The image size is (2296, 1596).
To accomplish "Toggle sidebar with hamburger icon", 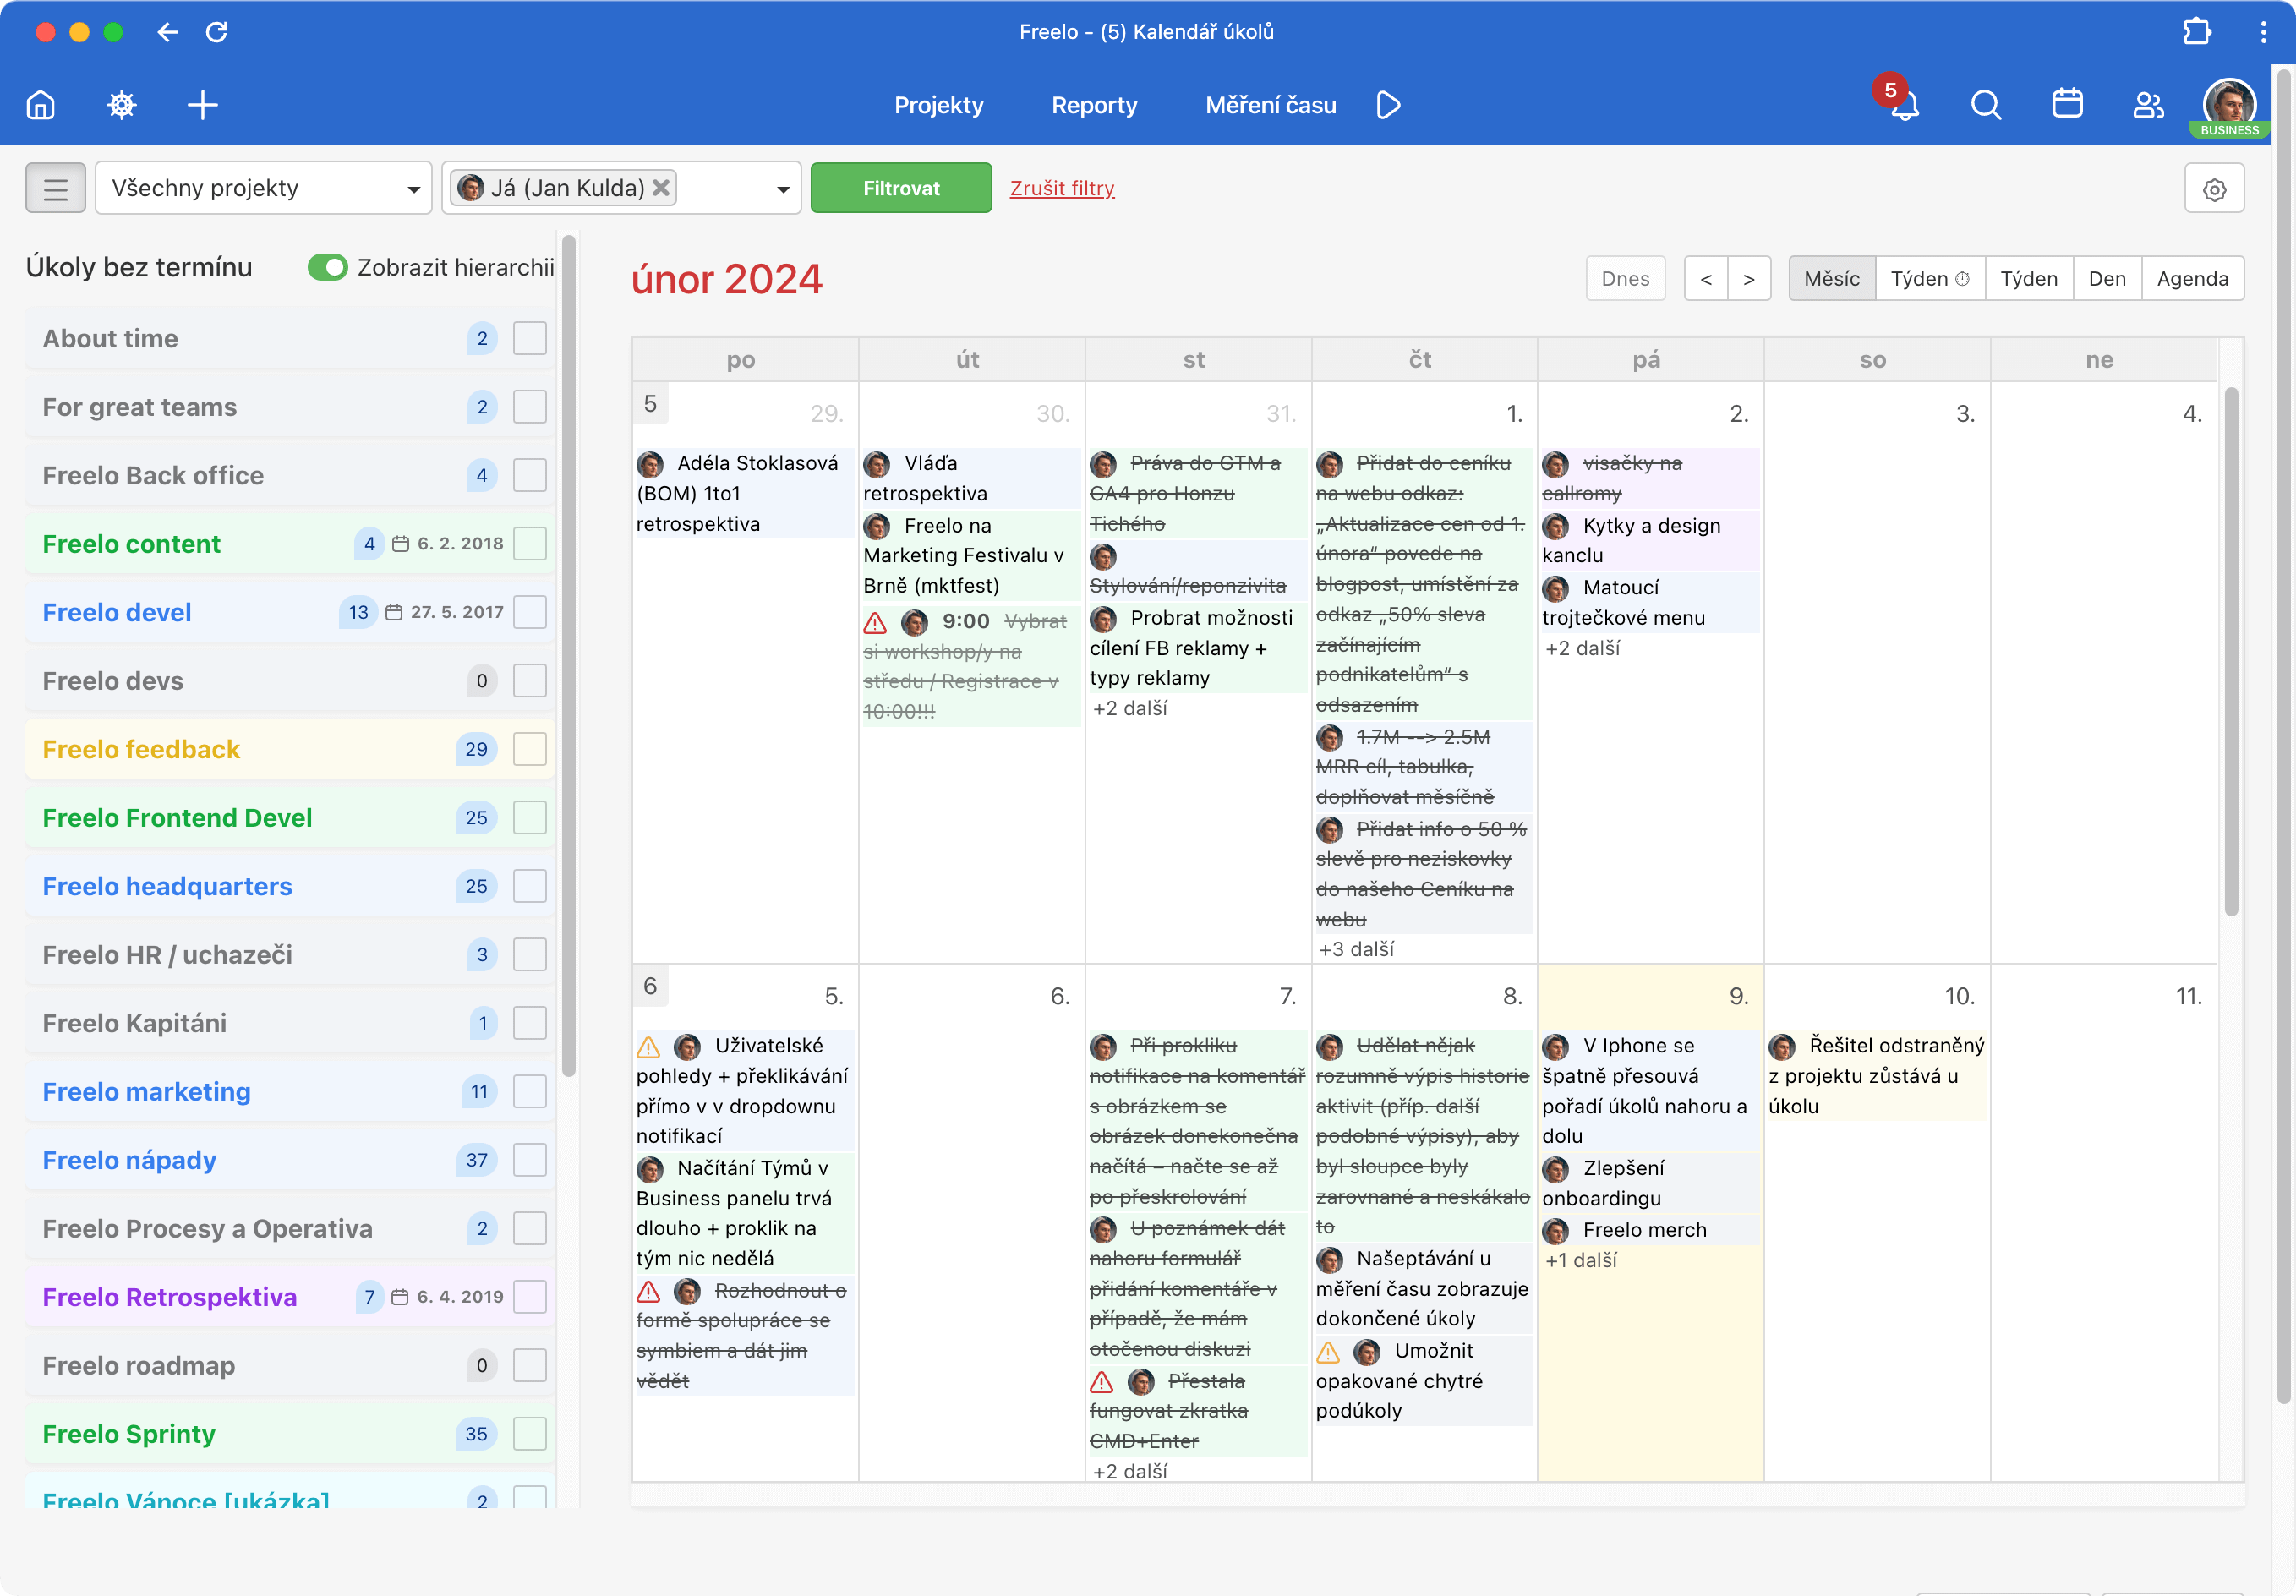I will coord(56,188).
